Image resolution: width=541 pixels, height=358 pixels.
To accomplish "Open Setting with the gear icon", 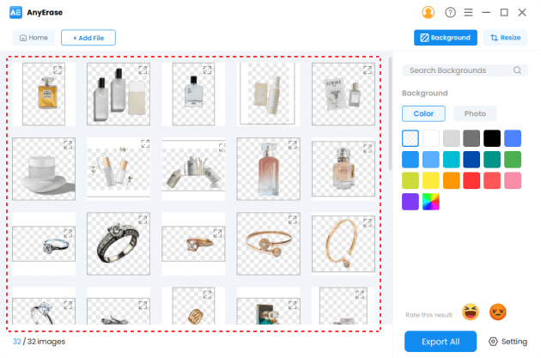I will click(x=508, y=342).
